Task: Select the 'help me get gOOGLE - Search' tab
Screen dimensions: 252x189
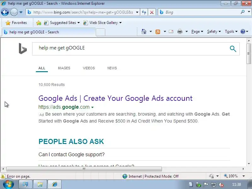Action: (49, 32)
